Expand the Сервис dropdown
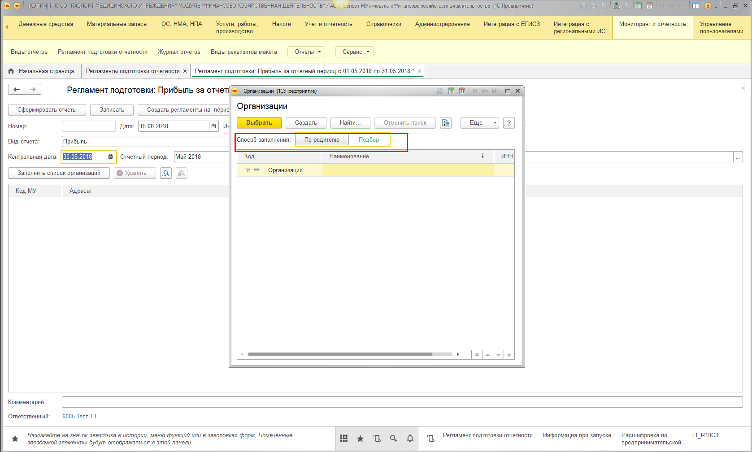 (354, 52)
